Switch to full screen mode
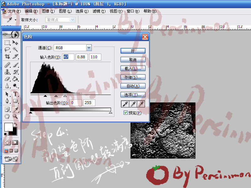251x188 pixels. [x=16, y=151]
